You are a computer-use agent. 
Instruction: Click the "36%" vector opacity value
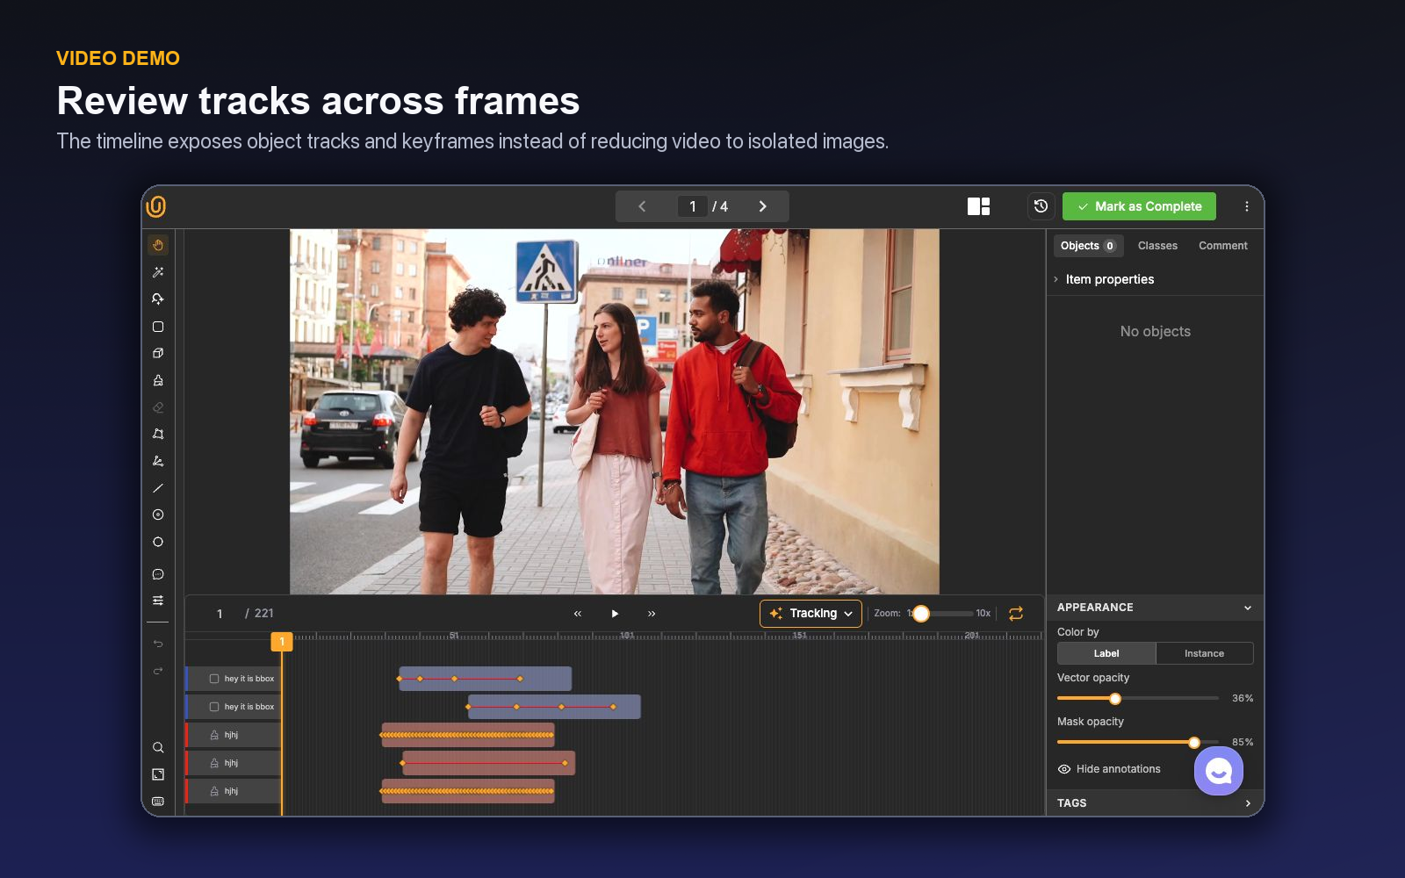point(1243,699)
